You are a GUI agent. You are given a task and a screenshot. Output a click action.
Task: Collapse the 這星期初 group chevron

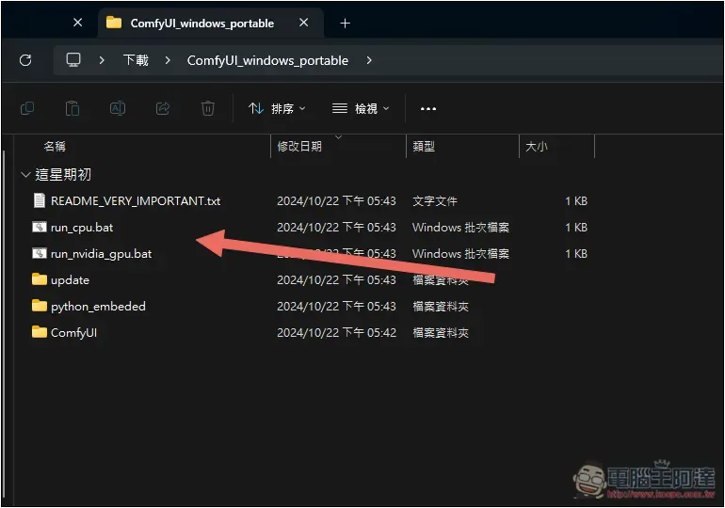pyautogui.click(x=25, y=175)
